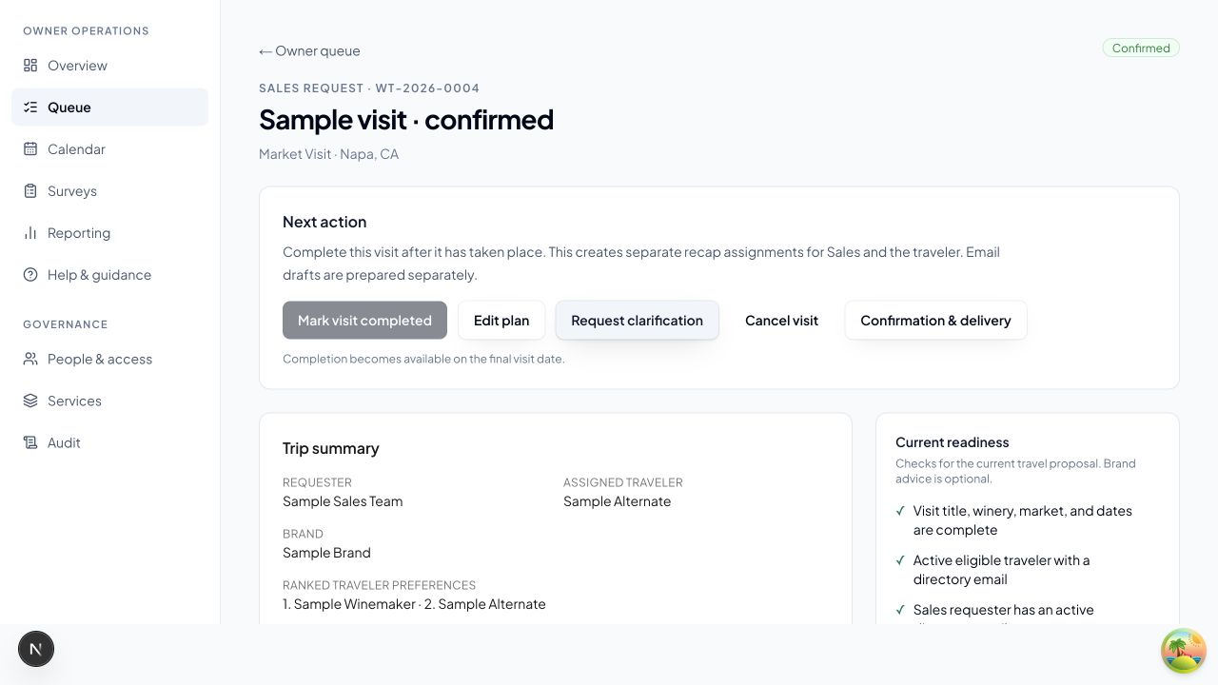The height and width of the screenshot is (685, 1218).
Task: Click the Market Visit · Napa, CA subtitle
Action: coord(328,154)
